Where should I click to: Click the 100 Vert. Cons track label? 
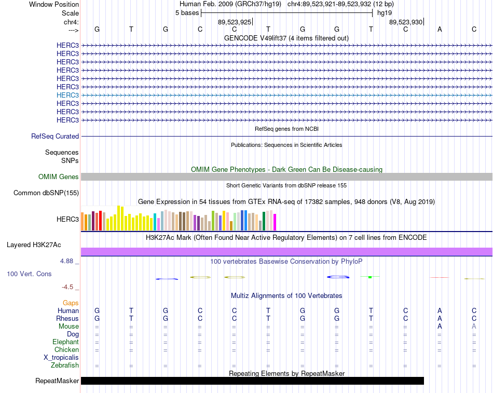pos(29,274)
